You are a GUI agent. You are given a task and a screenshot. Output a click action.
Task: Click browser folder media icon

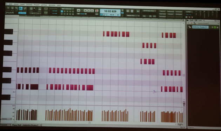coord(188,20)
